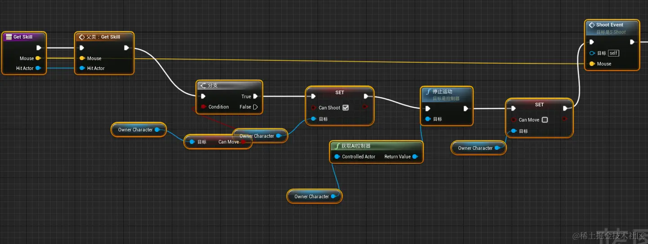
Task: Click the 父类: Get Skill node header icon
Action: (x=81, y=37)
